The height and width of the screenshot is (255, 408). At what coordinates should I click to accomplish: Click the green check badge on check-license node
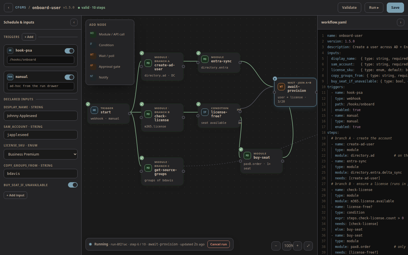click(142, 104)
